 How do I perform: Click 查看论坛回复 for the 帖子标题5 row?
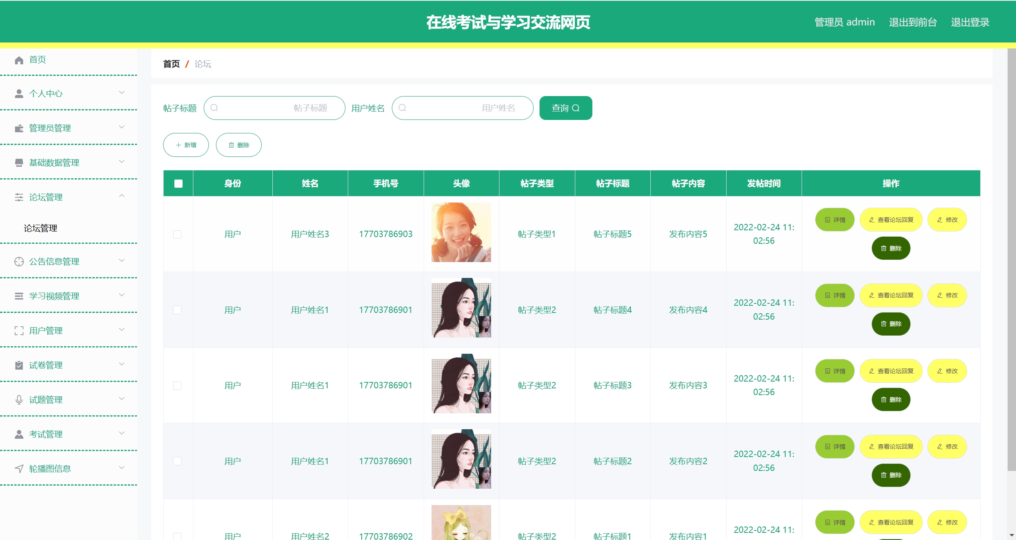[891, 220]
